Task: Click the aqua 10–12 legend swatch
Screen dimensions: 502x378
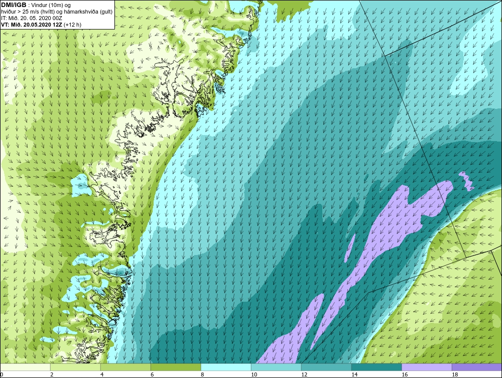Action: (x=276, y=367)
